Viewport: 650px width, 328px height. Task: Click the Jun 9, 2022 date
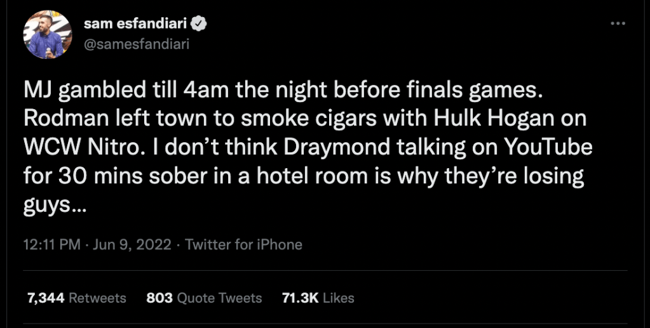point(133,244)
